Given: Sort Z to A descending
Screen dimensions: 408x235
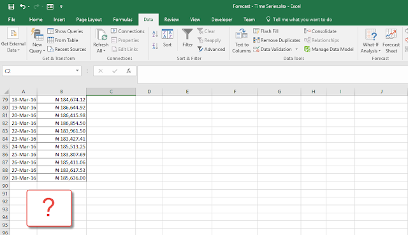Looking at the screenshot, I should tap(155, 46).
